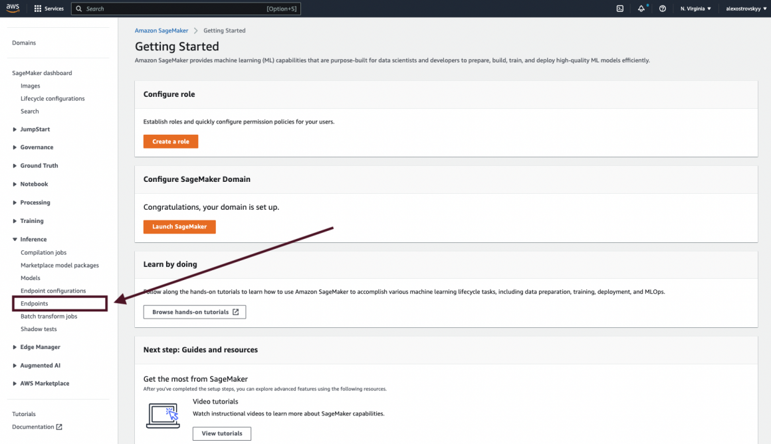Click the search magnifier icon
The image size is (771, 444).
(x=79, y=9)
